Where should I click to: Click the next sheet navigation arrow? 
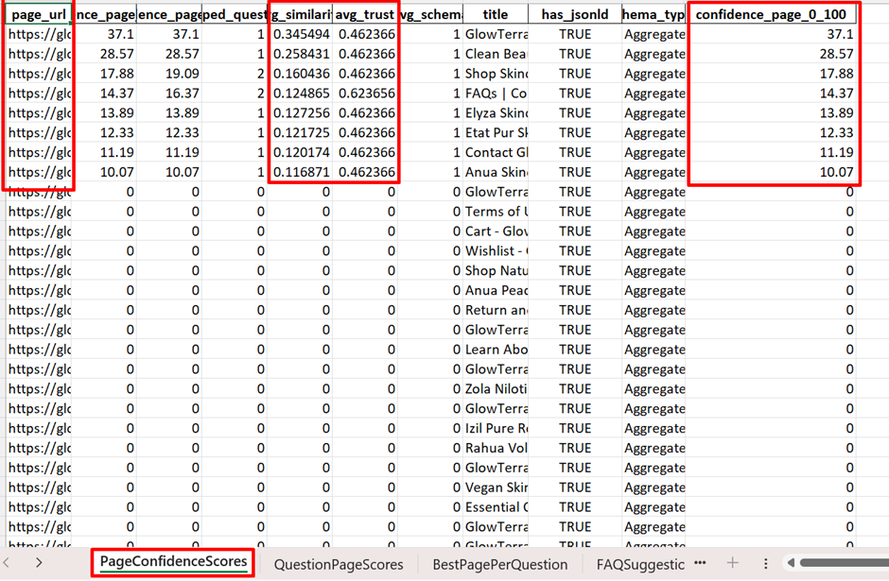click(x=39, y=563)
